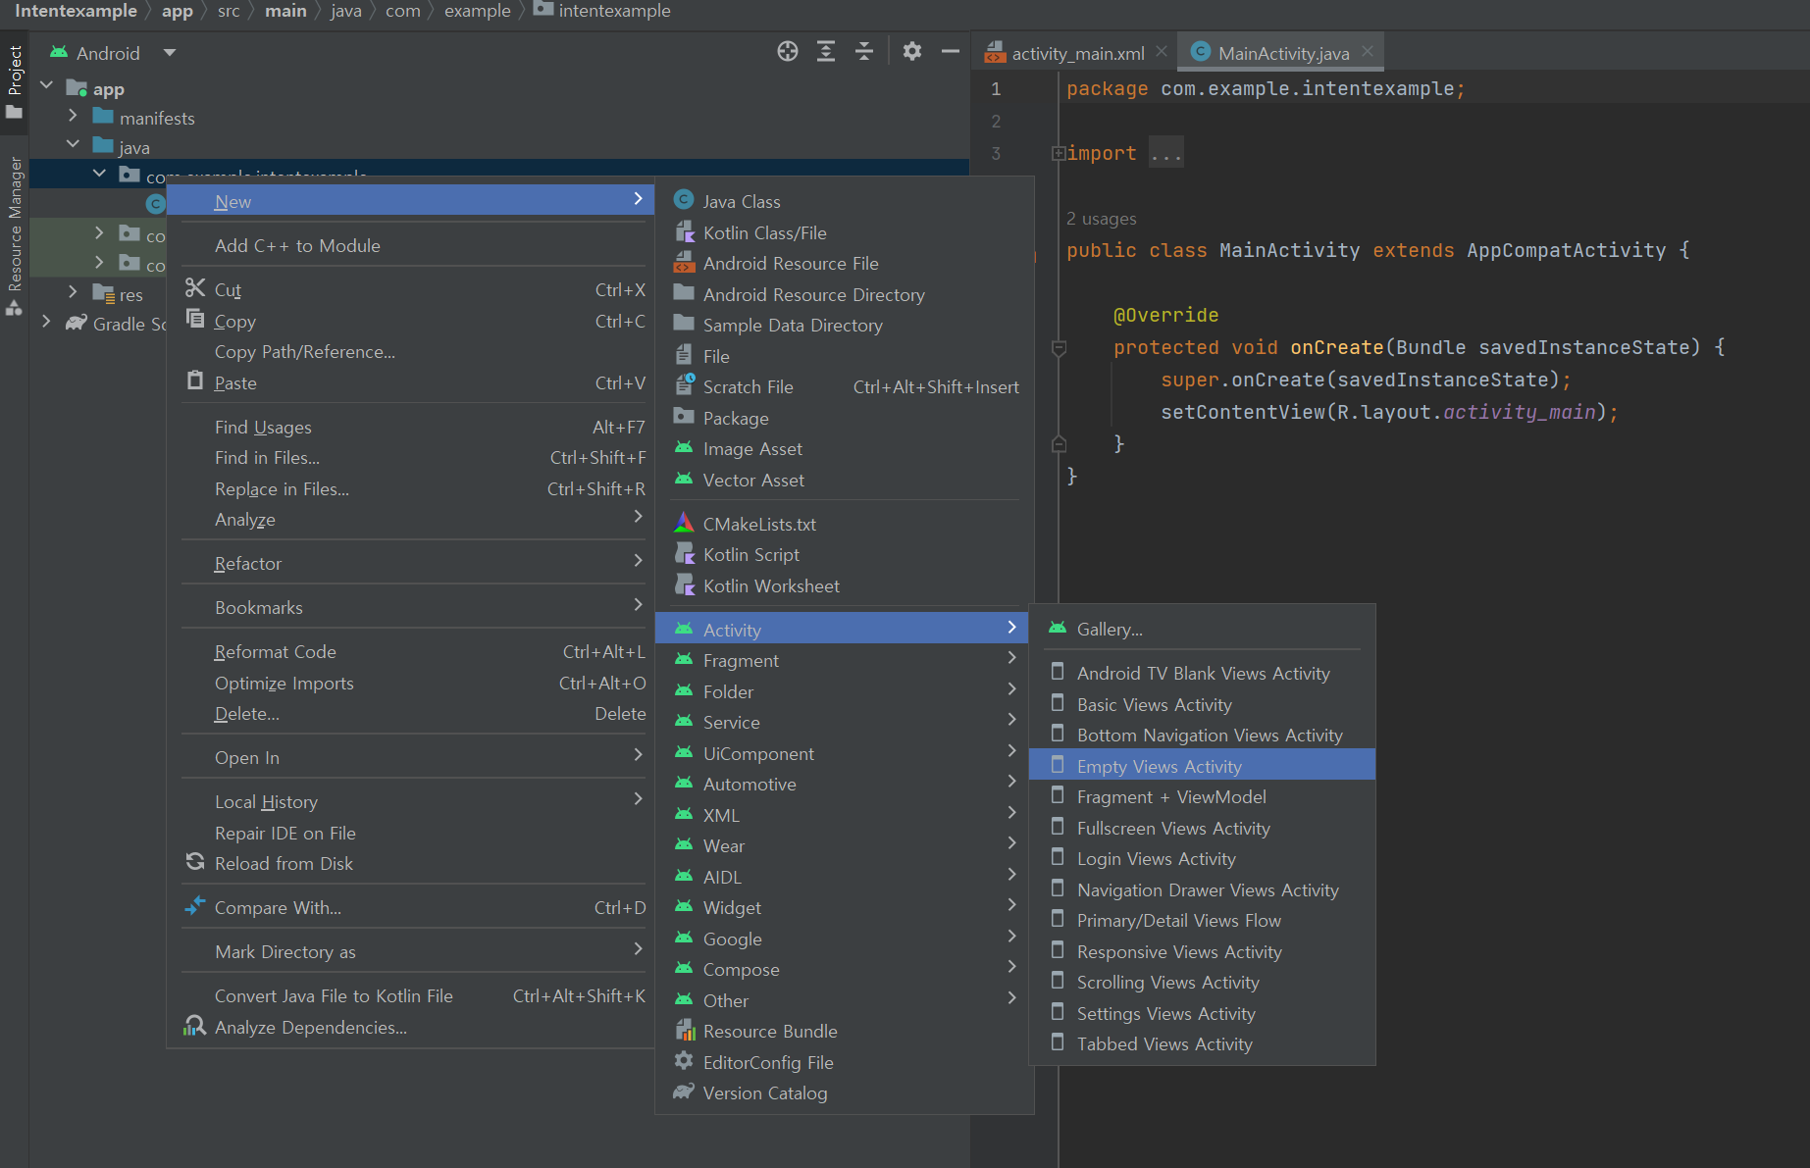Click the folded import ellipsis
This screenshot has height=1168, width=1810.
coord(1166,154)
